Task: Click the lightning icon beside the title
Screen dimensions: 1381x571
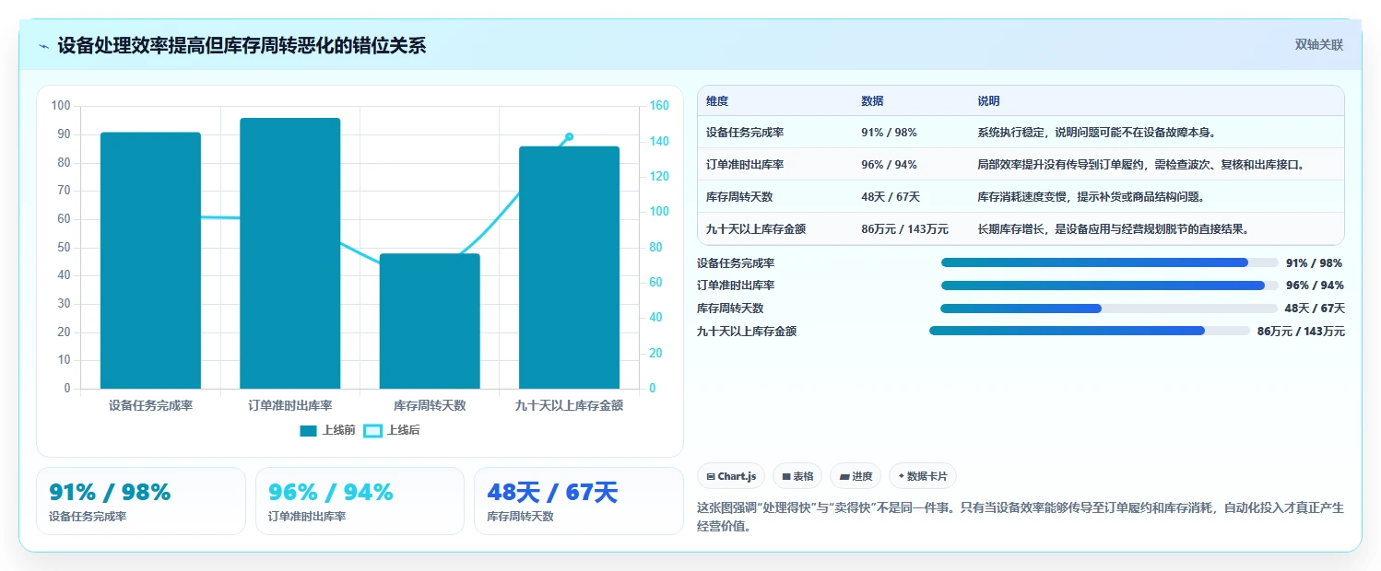Action: click(44, 46)
